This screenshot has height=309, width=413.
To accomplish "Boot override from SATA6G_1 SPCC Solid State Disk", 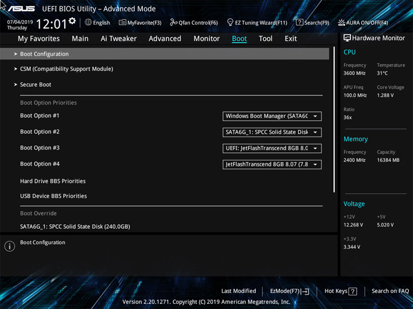I will click(75, 227).
